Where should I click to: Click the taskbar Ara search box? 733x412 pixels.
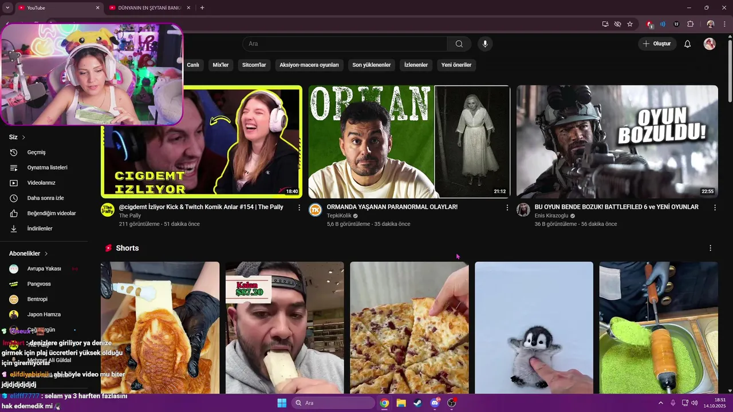tap(333, 403)
